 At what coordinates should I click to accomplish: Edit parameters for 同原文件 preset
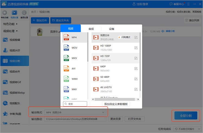pos(136,37)
